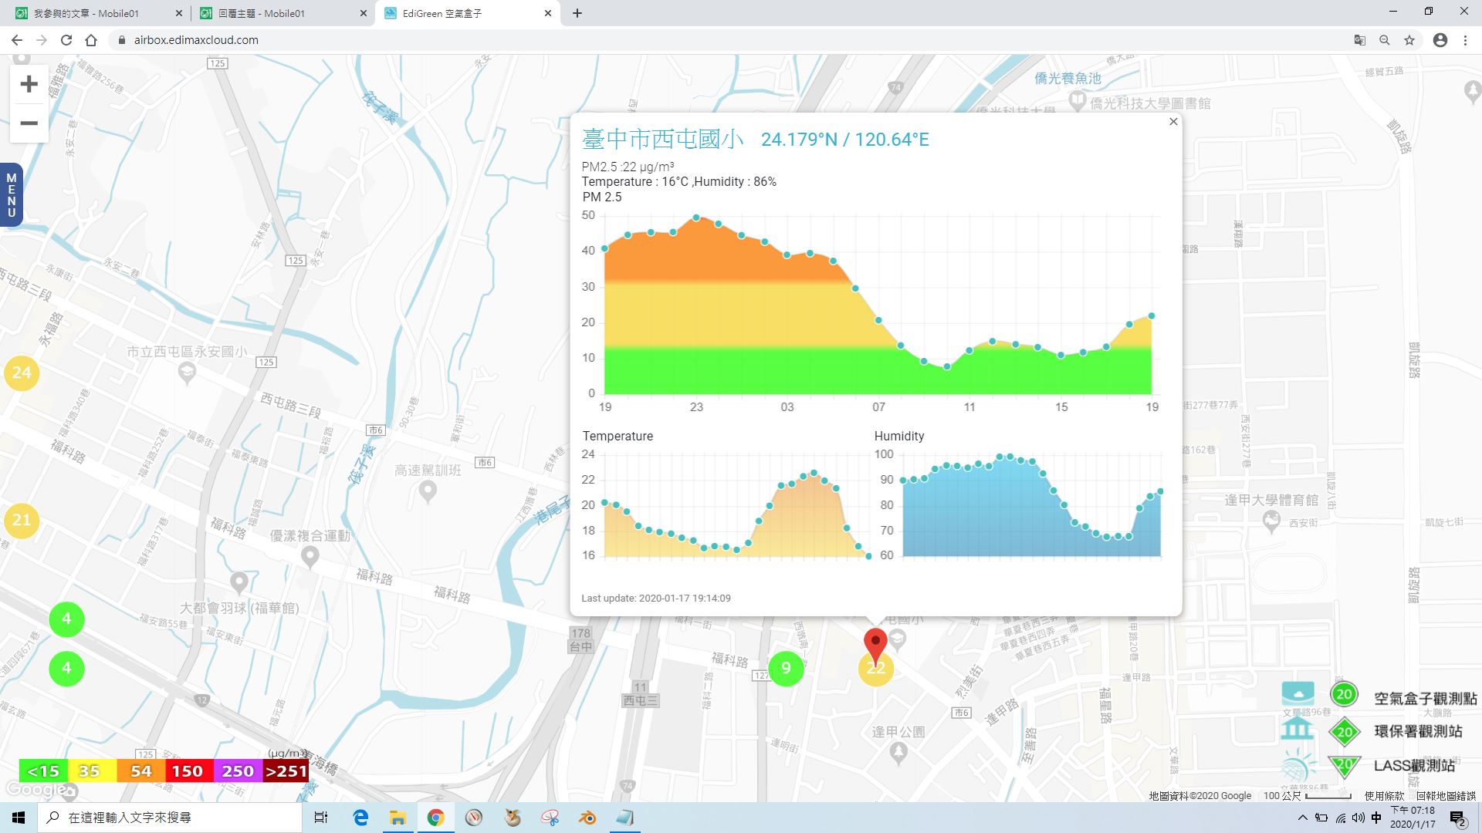Select the 市立西屯區永安國小 map pin

[x=187, y=374]
